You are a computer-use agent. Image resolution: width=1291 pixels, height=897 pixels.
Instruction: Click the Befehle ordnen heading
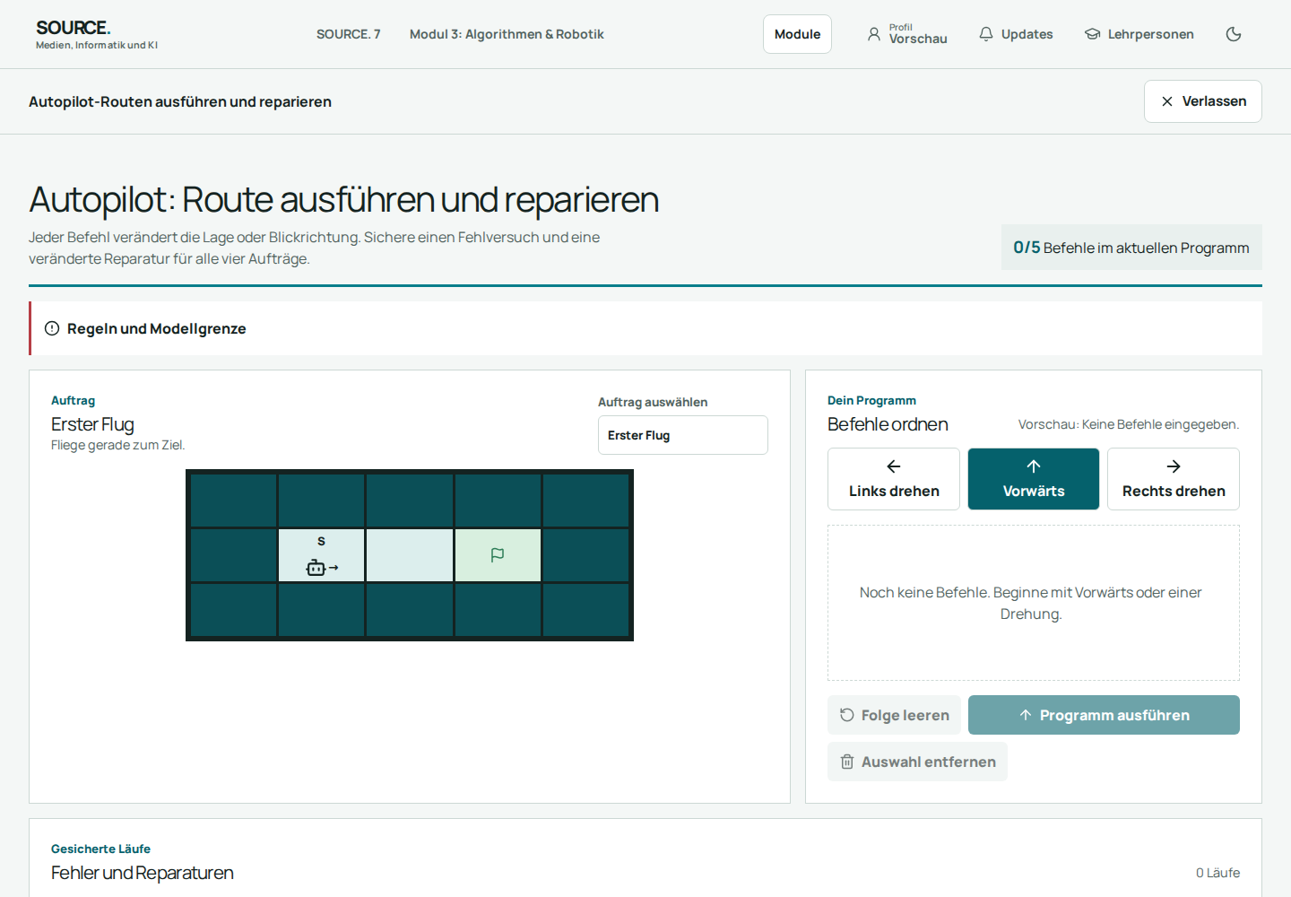tap(888, 424)
